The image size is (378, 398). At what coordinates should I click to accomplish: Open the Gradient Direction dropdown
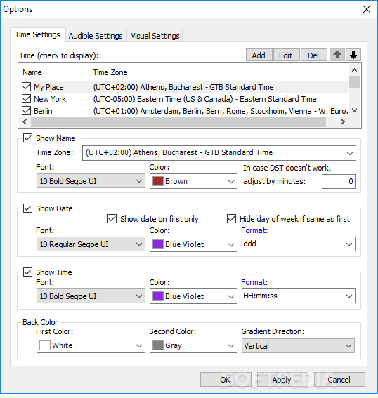click(298, 346)
